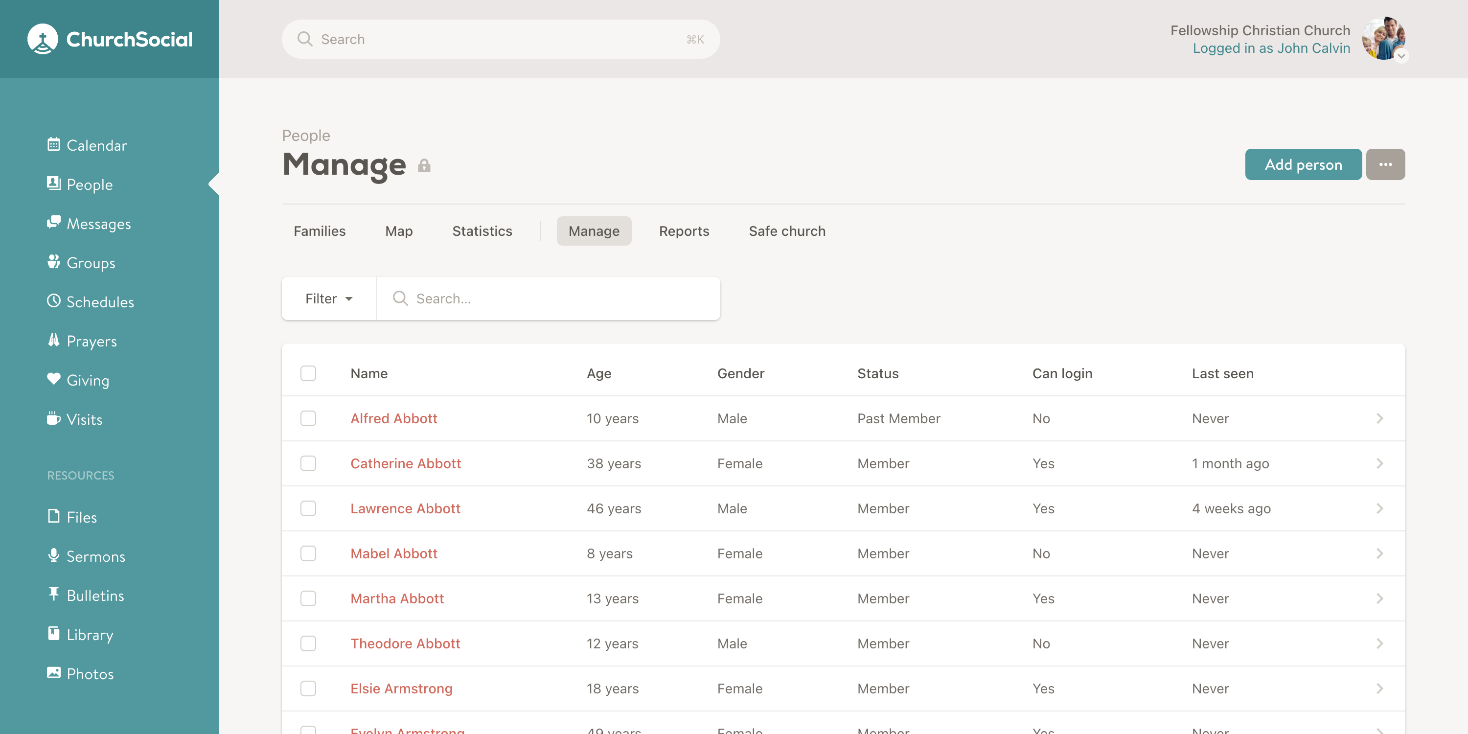Click the Library book icon
The width and height of the screenshot is (1468, 734).
[x=53, y=633]
